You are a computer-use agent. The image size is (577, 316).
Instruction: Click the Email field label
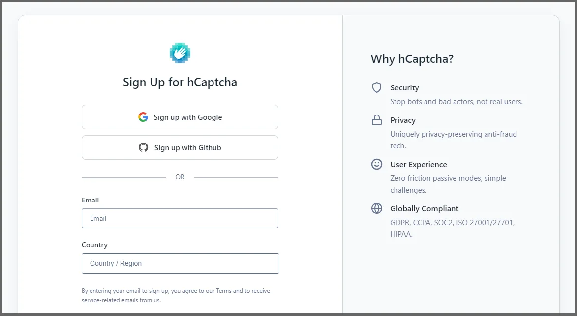[x=90, y=200]
